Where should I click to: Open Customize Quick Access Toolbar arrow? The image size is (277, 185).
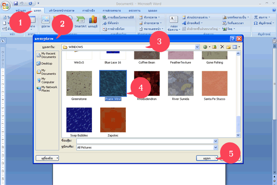point(38,3)
